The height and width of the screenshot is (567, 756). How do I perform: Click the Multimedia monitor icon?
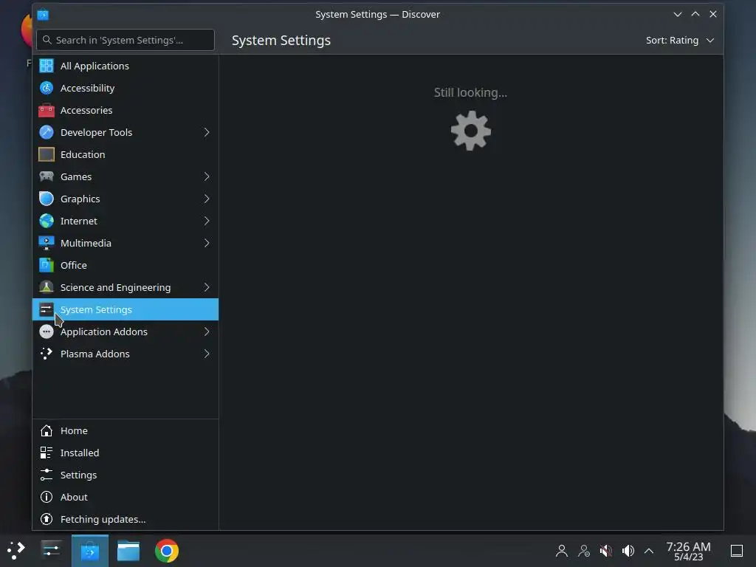click(x=47, y=243)
